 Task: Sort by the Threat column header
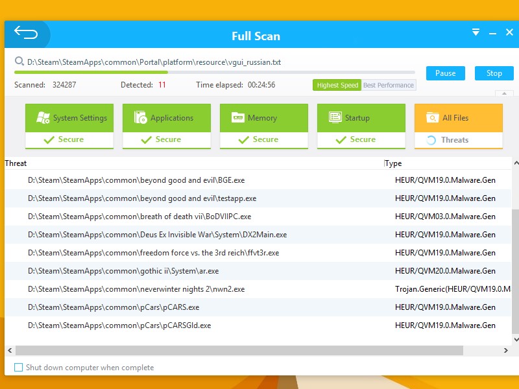(194, 163)
